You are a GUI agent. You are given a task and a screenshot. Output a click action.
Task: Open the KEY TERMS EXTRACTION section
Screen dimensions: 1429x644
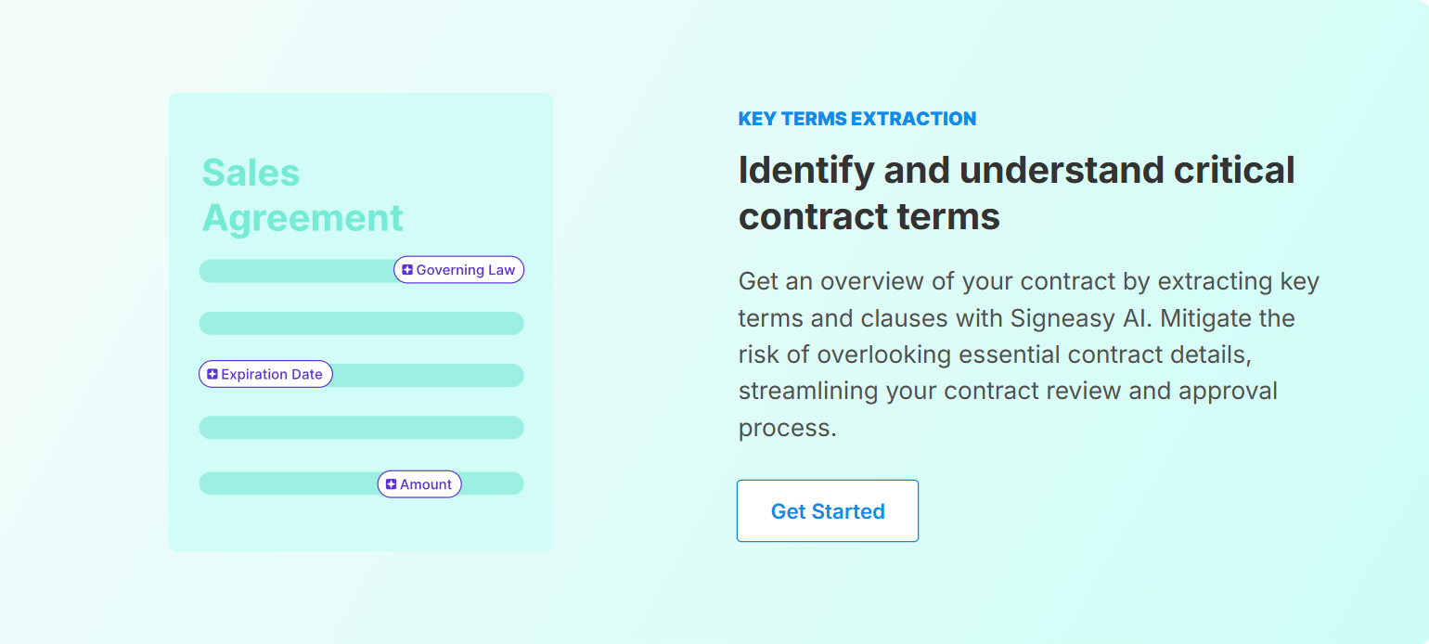(857, 119)
